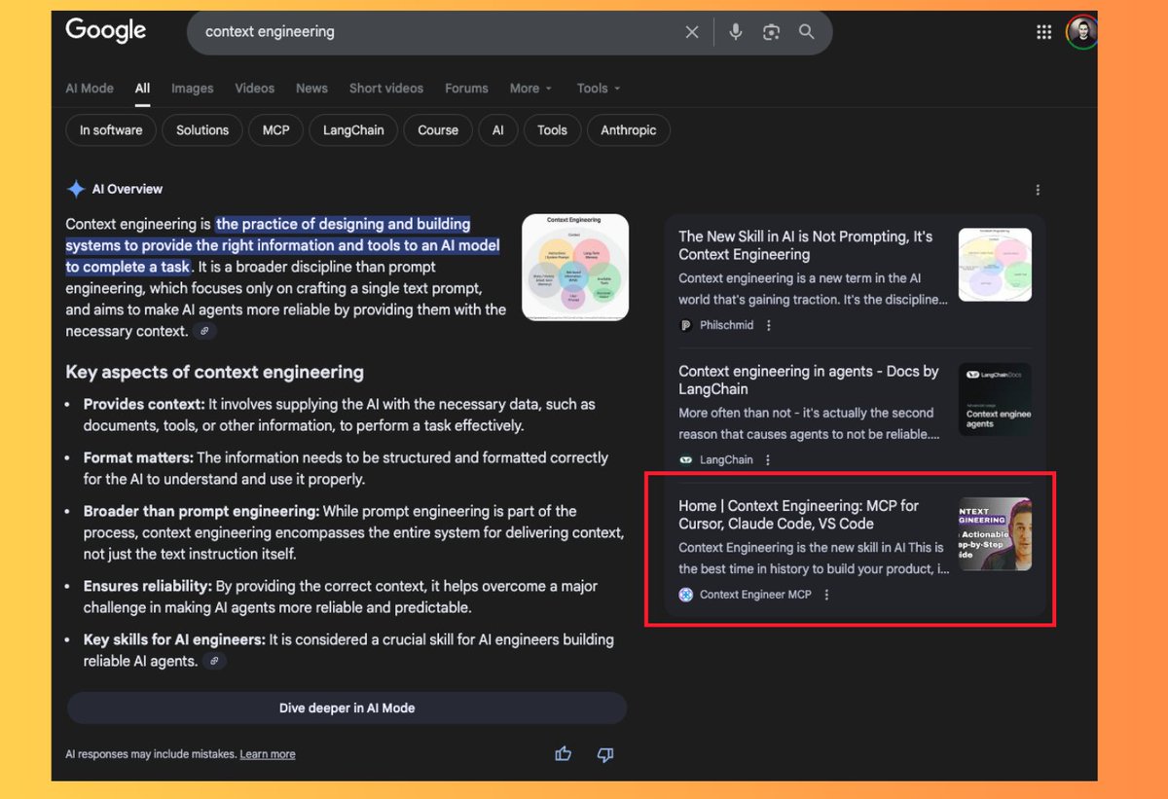Open the Learn more link
The image size is (1168, 799).
coord(268,753)
